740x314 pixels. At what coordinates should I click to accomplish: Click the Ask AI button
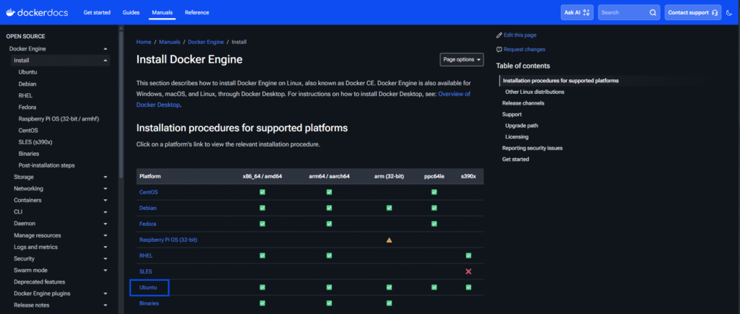pos(577,12)
